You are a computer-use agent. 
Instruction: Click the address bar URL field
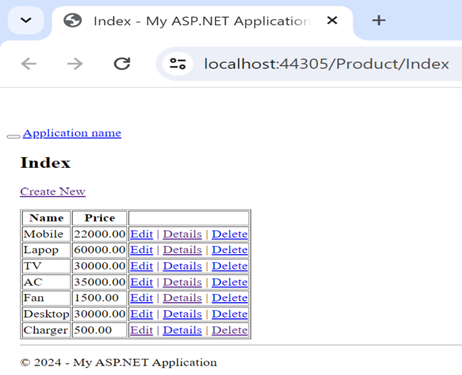point(326,64)
